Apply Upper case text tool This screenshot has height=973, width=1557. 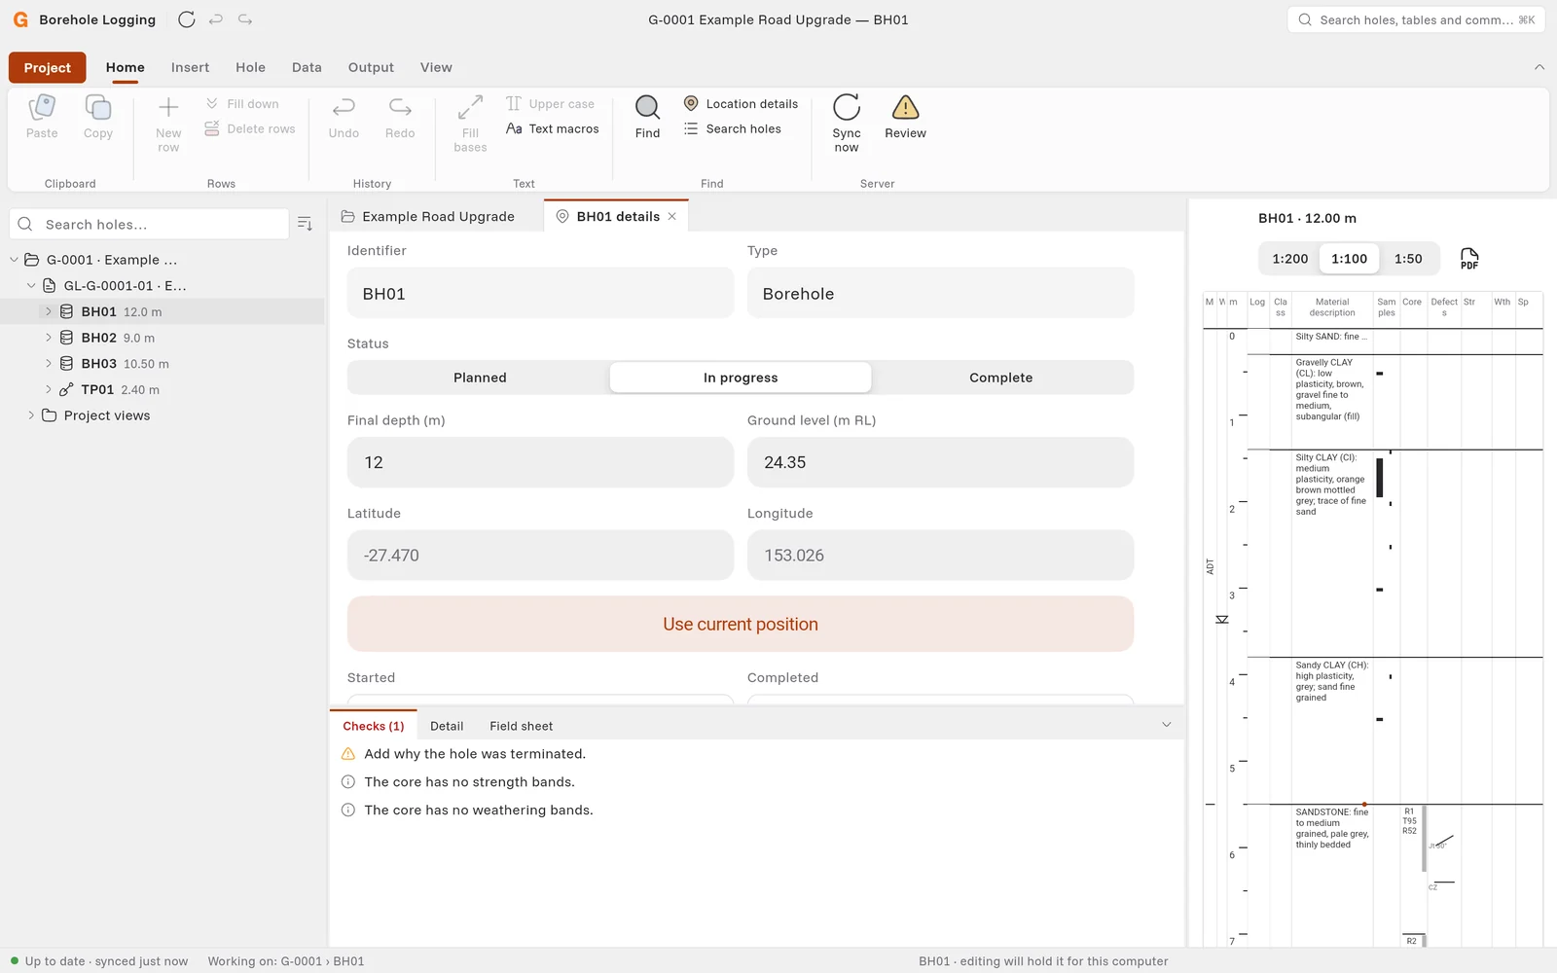(x=551, y=104)
